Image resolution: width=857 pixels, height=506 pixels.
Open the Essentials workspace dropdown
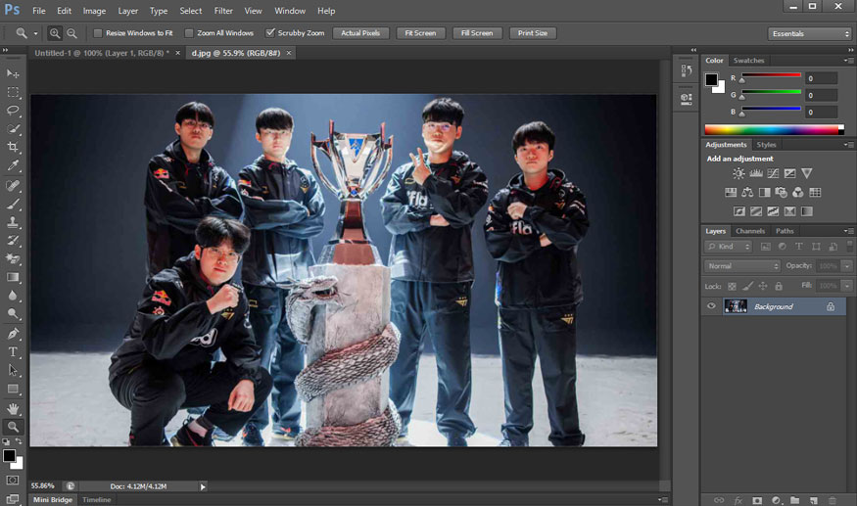(809, 34)
